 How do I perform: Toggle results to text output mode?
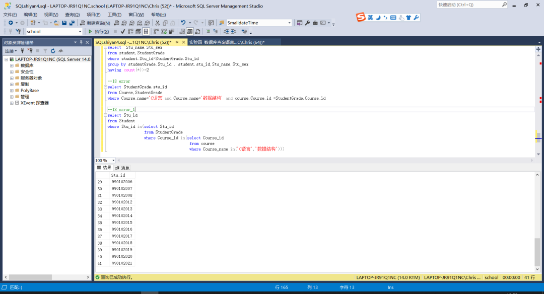[x=182, y=32]
